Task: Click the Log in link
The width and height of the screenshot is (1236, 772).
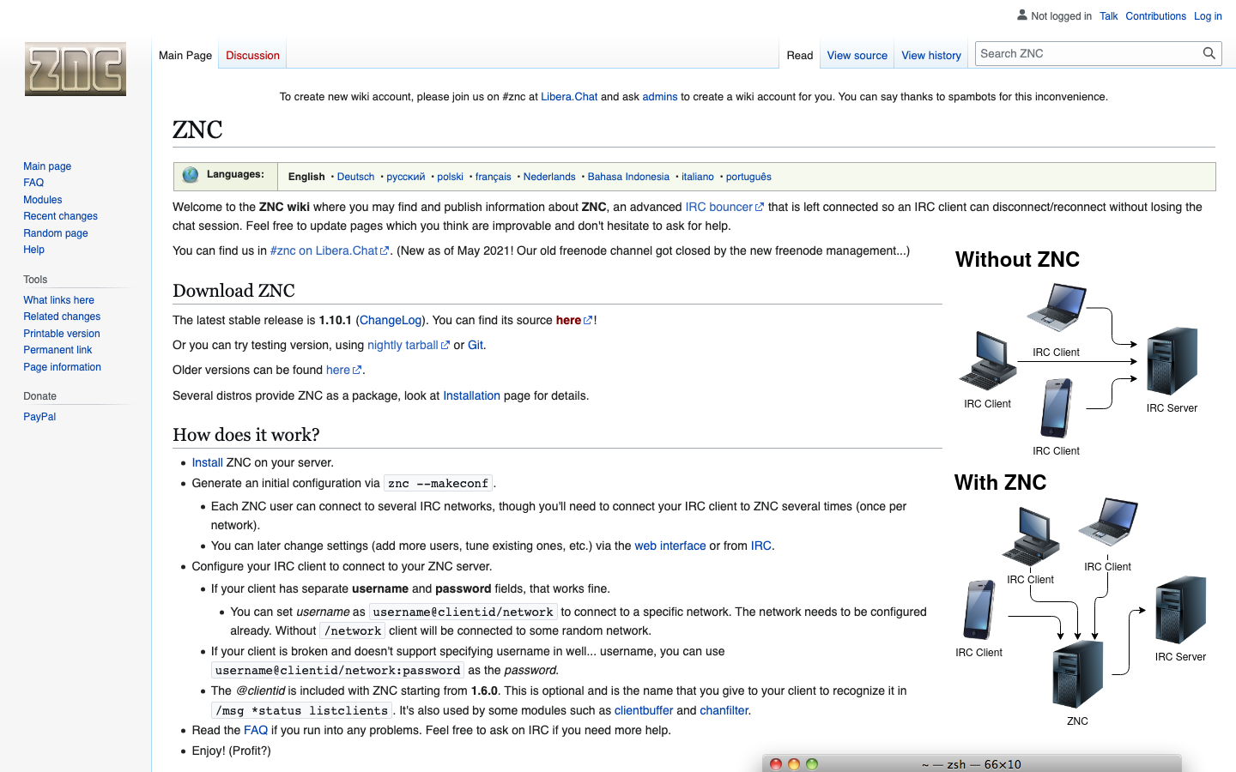Action: click(1208, 15)
